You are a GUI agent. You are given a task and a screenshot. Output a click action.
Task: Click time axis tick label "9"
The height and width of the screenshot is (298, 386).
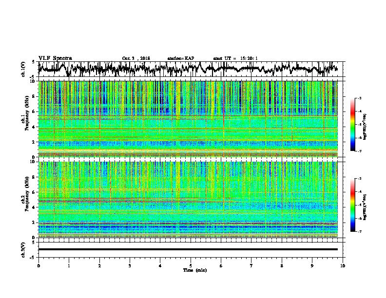coord(312,266)
